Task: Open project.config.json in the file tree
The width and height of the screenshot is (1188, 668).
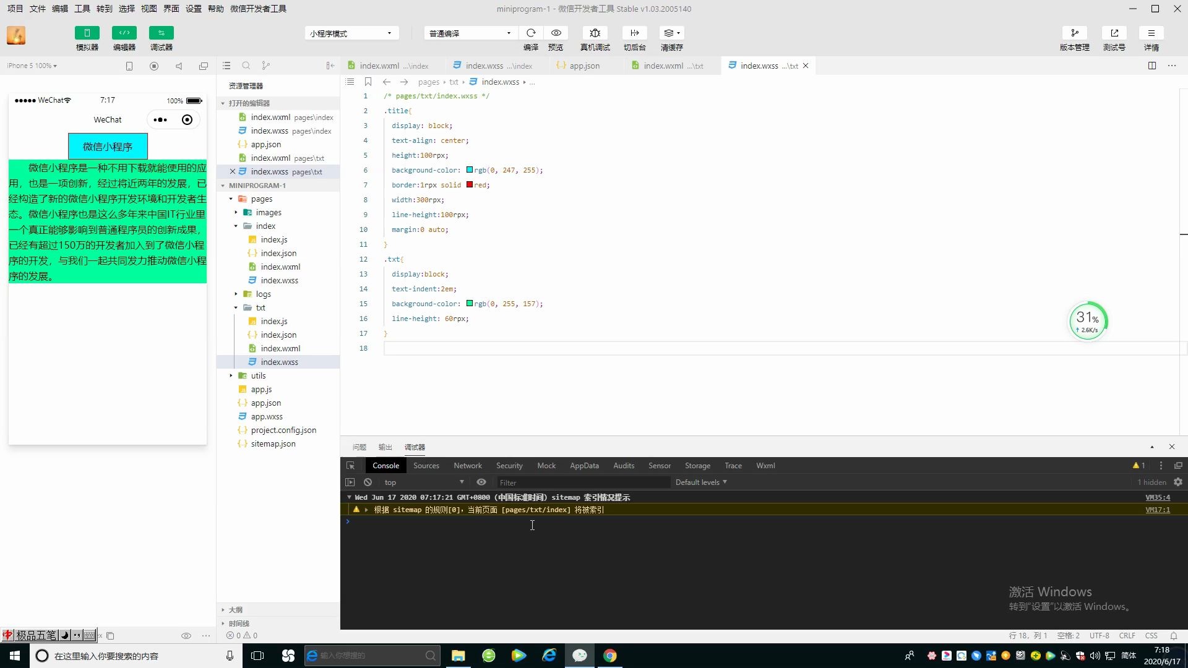Action: 283,430
